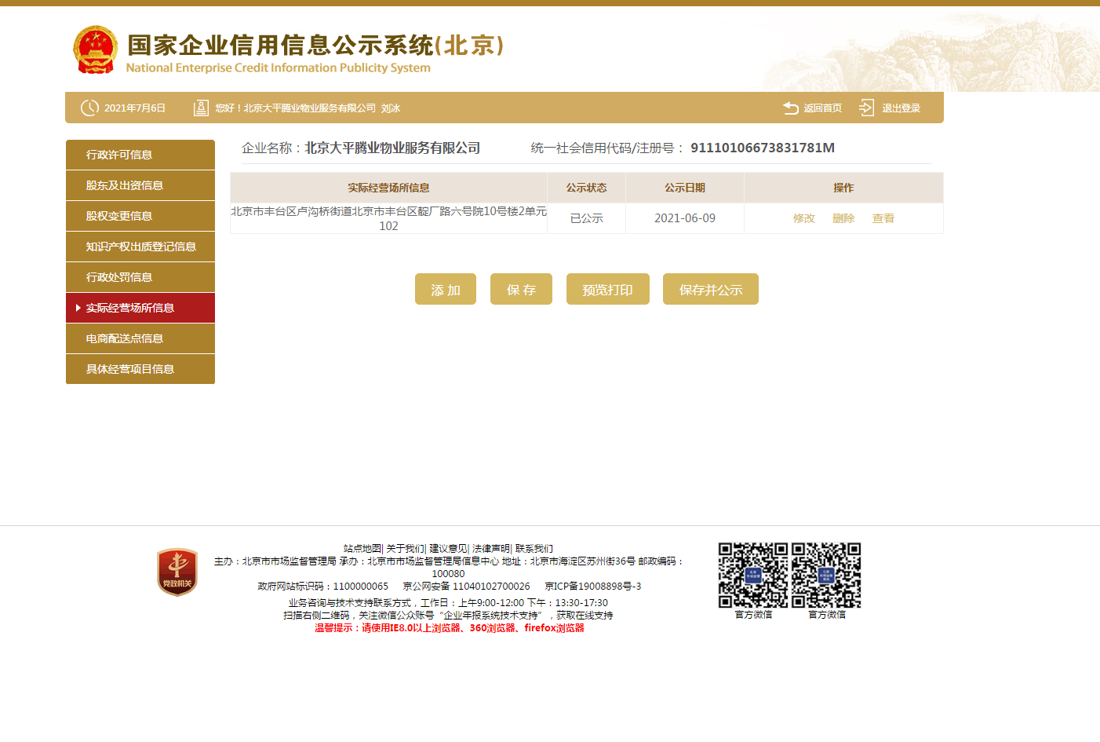Click the 2021年7月6日 date text
Image resolution: width=1100 pixels, height=742 pixels.
tap(135, 108)
